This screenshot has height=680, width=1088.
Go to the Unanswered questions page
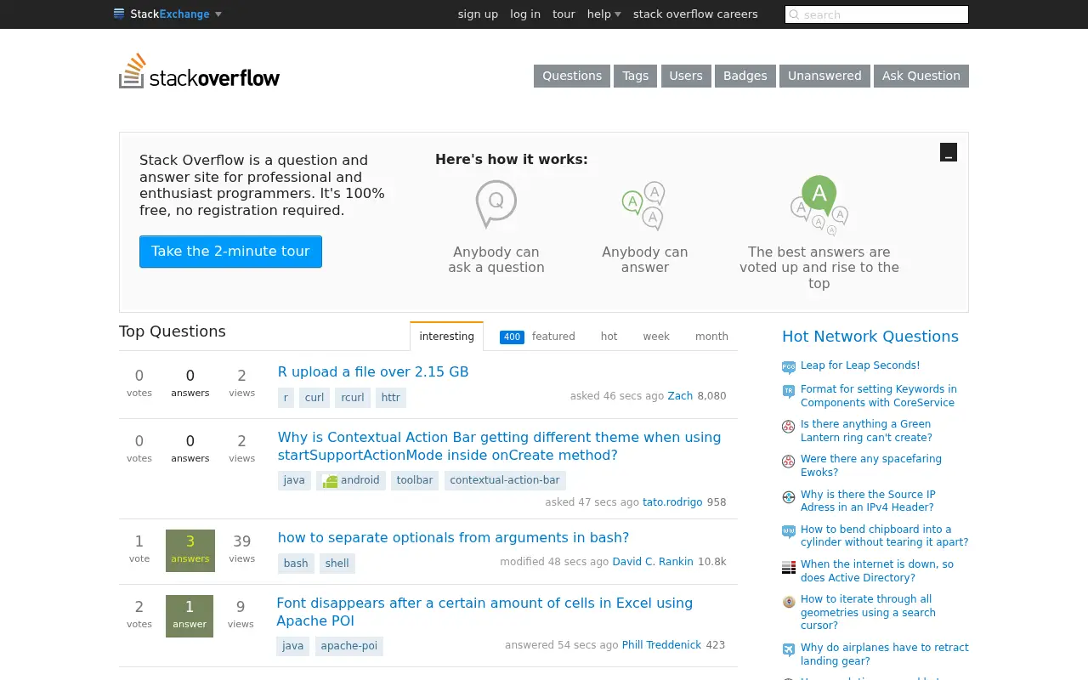(x=824, y=76)
